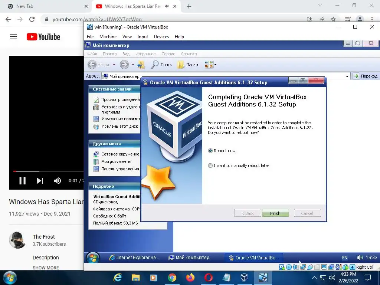
Task: Click VirtualBox USB status icon
Action: click(310, 267)
